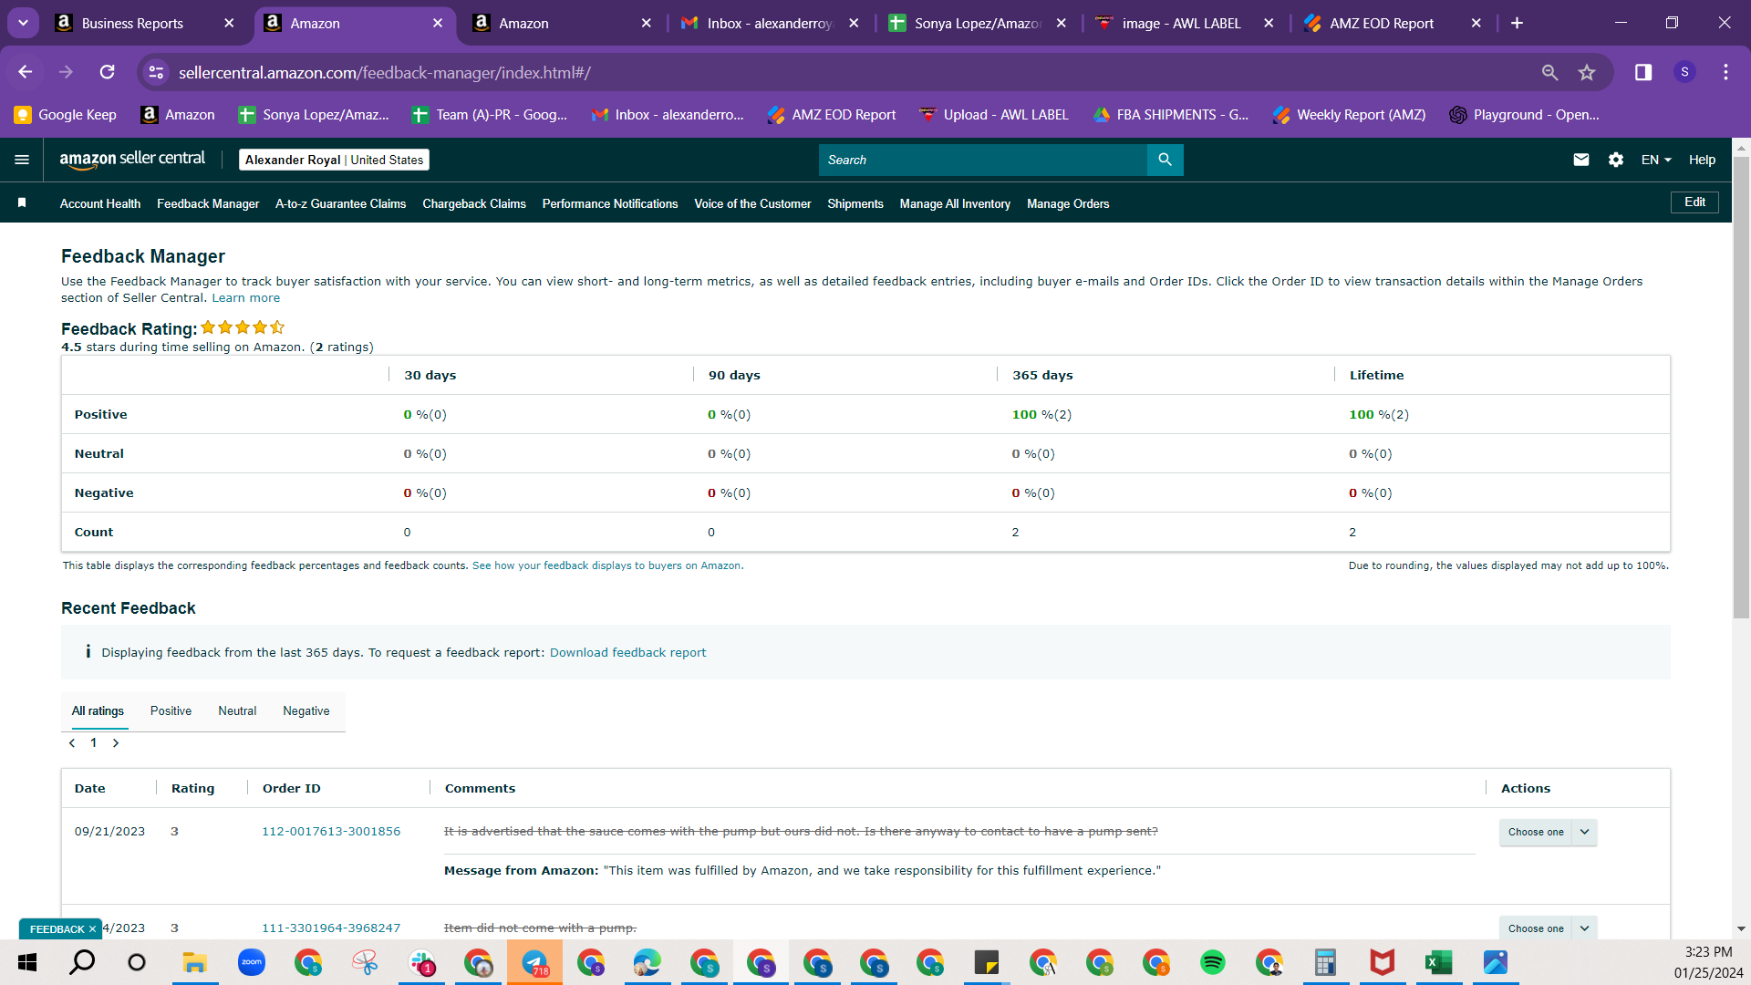This screenshot has height=985, width=1751.
Task: Go to next feedback page arrow
Action: (x=116, y=743)
